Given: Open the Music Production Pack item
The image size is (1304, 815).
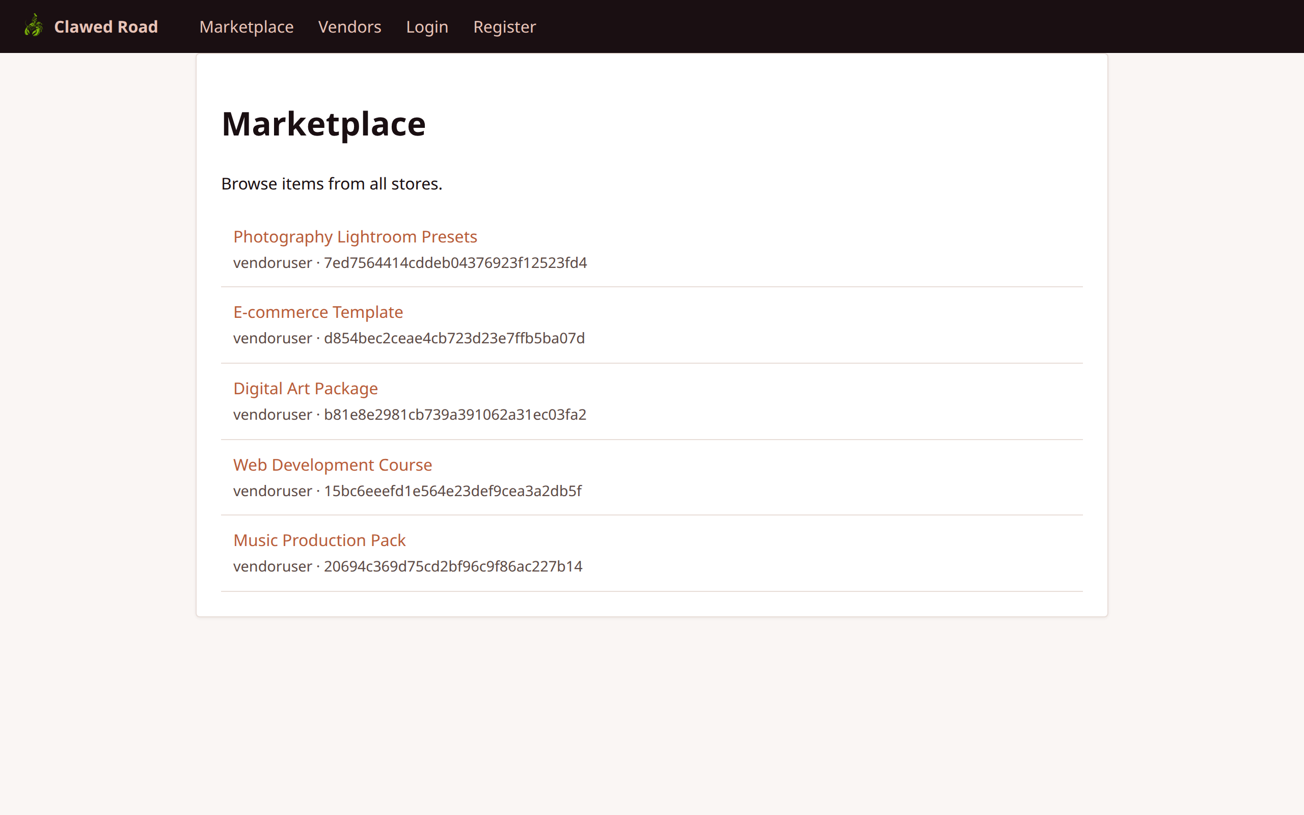Looking at the screenshot, I should point(319,539).
